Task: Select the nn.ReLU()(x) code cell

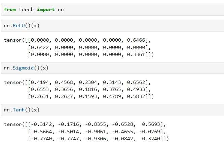Action: (113, 26)
